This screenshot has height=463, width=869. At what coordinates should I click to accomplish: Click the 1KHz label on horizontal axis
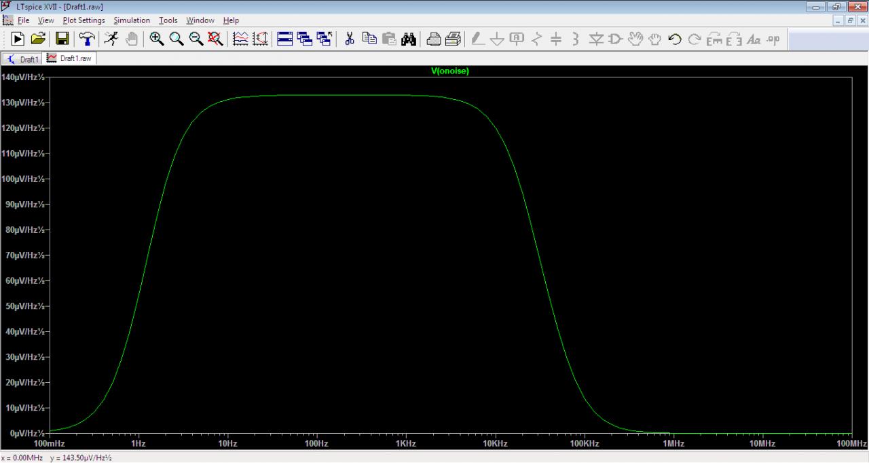click(406, 443)
